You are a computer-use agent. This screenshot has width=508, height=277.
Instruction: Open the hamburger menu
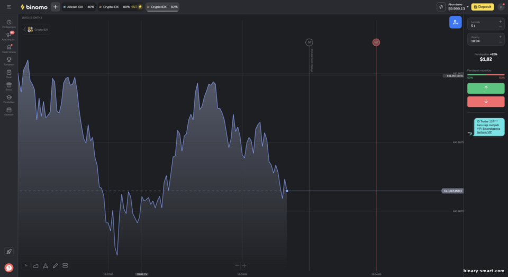point(9,7)
